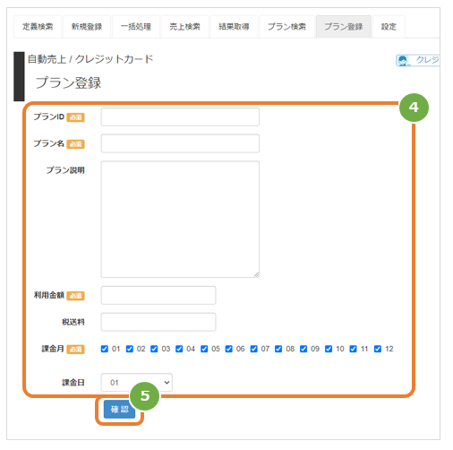Uncheck billing month 09 checkbox

pyautogui.click(x=303, y=349)
